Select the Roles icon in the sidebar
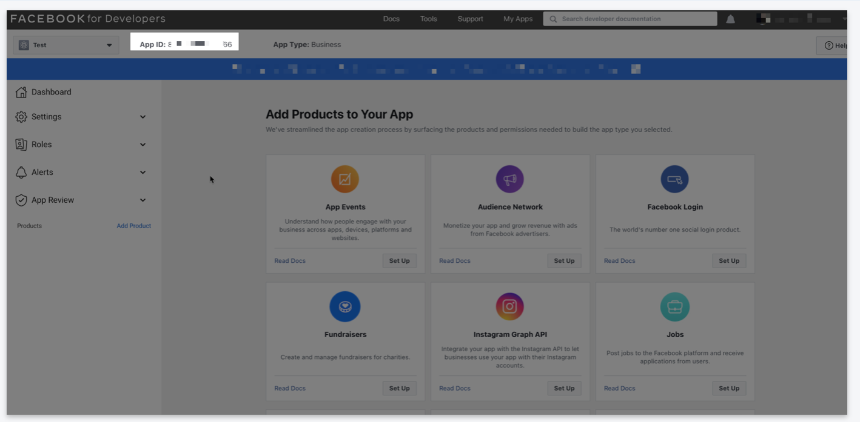 click(21, 144)
